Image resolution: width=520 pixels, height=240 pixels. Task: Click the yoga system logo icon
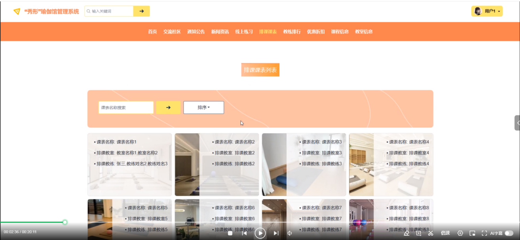[17, 12]
